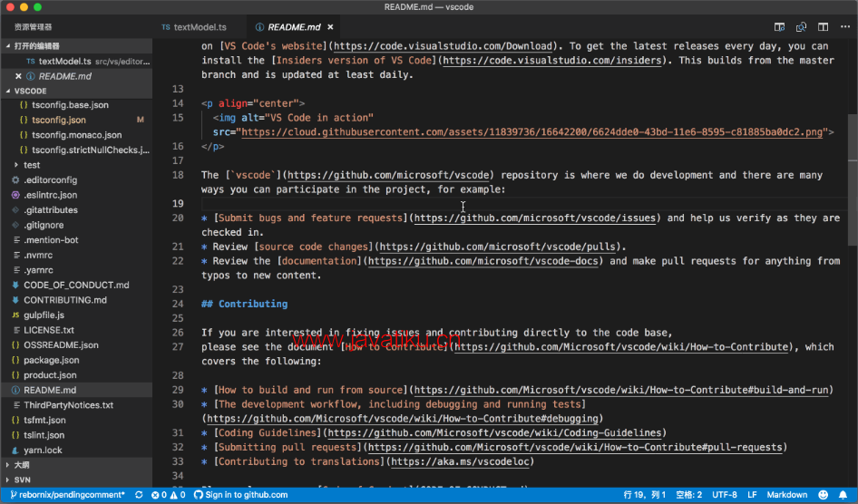Open the feedback smiley icon
Screen dimensions: 858x504
823,495
